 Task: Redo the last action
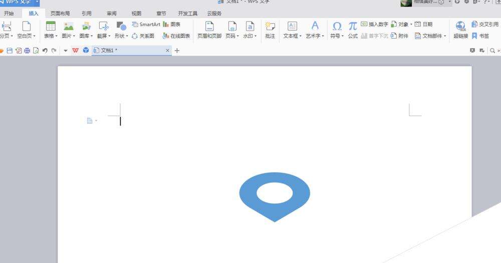(54, 51)
